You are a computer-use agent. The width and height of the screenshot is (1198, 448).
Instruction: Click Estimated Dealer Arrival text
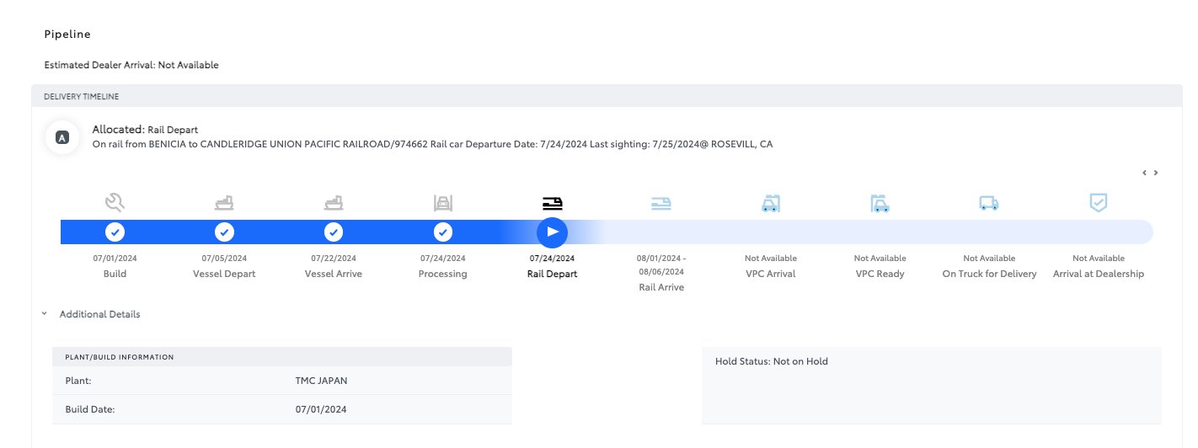[x=131, y=65]
